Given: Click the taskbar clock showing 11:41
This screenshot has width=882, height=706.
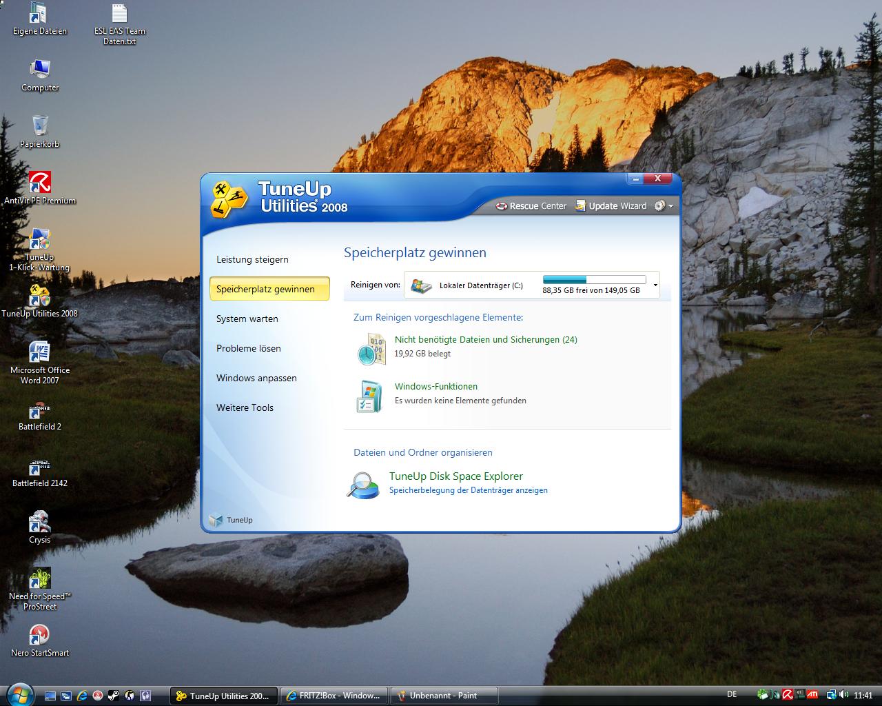Looking at the screenshot, I should click(x=863, y=695).
